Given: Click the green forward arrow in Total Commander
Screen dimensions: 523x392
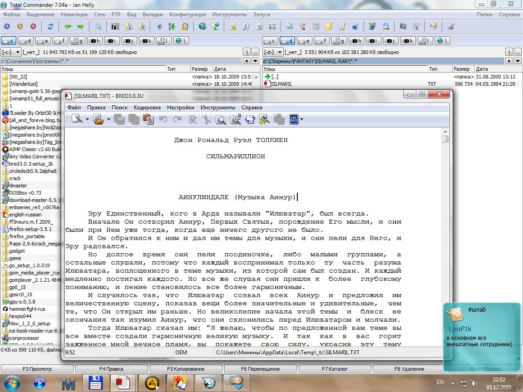Looking at the screenshot, I should (81, 26).
